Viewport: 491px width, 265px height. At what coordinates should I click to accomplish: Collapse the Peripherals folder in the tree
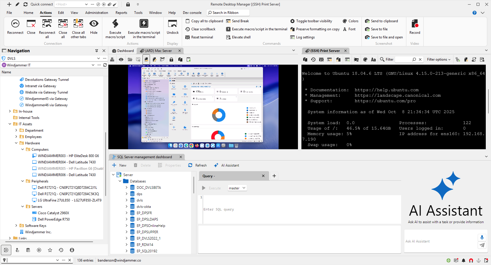tap(23, 181)
